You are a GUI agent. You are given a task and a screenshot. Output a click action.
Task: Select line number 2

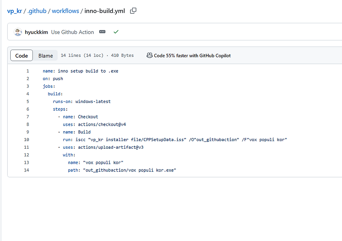(28, 79)
